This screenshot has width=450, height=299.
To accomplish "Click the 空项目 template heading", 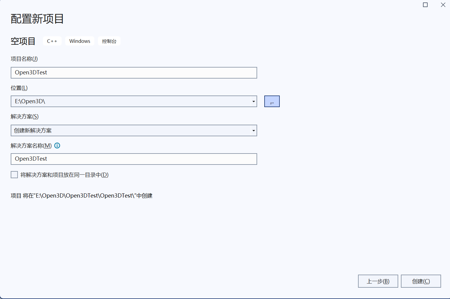I will point(23,41).
